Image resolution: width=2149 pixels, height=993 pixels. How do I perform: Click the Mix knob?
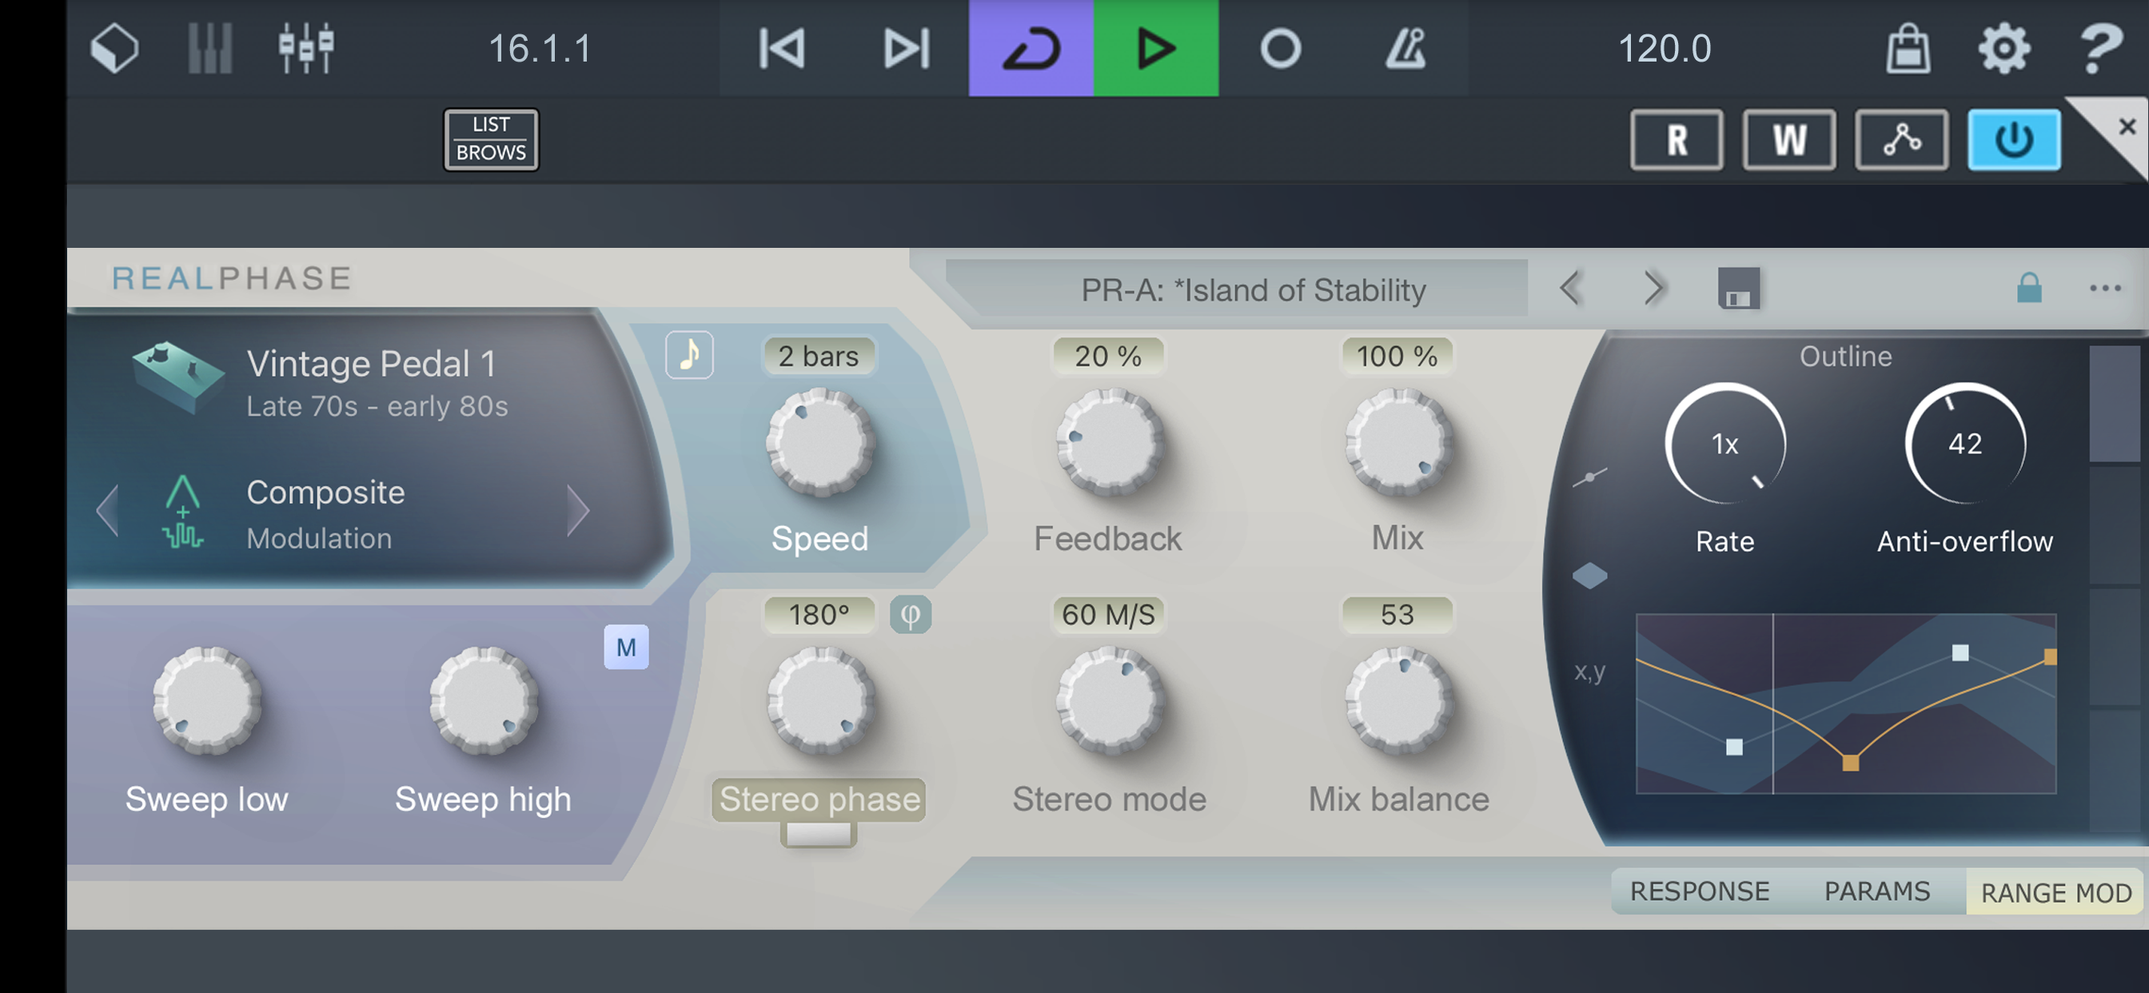[1398, 443]
